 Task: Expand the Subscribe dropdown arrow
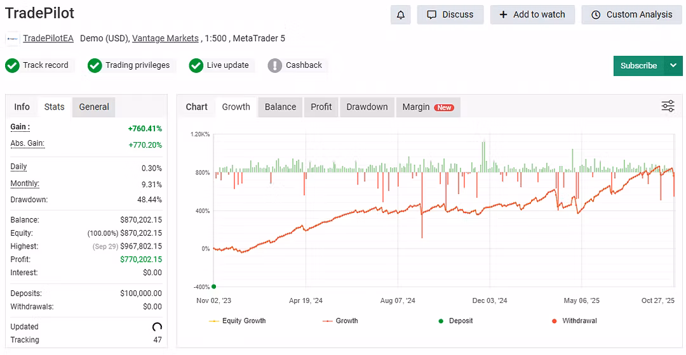(673, 65)
